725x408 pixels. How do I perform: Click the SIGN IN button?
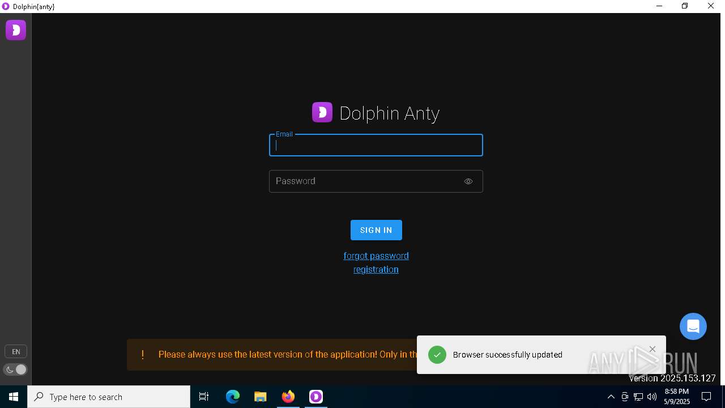click(x=376, y=230)
